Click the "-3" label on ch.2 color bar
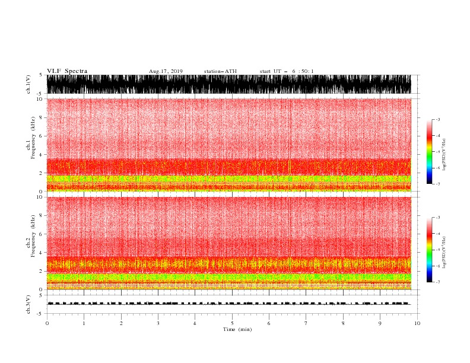 (437, 218)
